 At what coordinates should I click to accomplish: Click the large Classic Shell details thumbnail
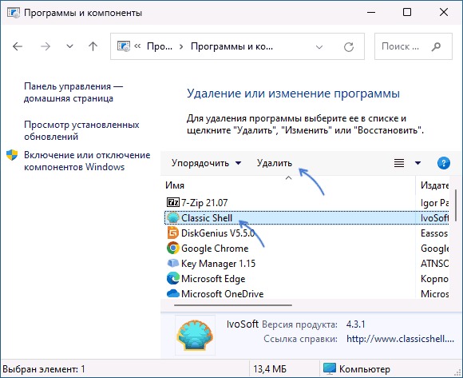[196, 335]
